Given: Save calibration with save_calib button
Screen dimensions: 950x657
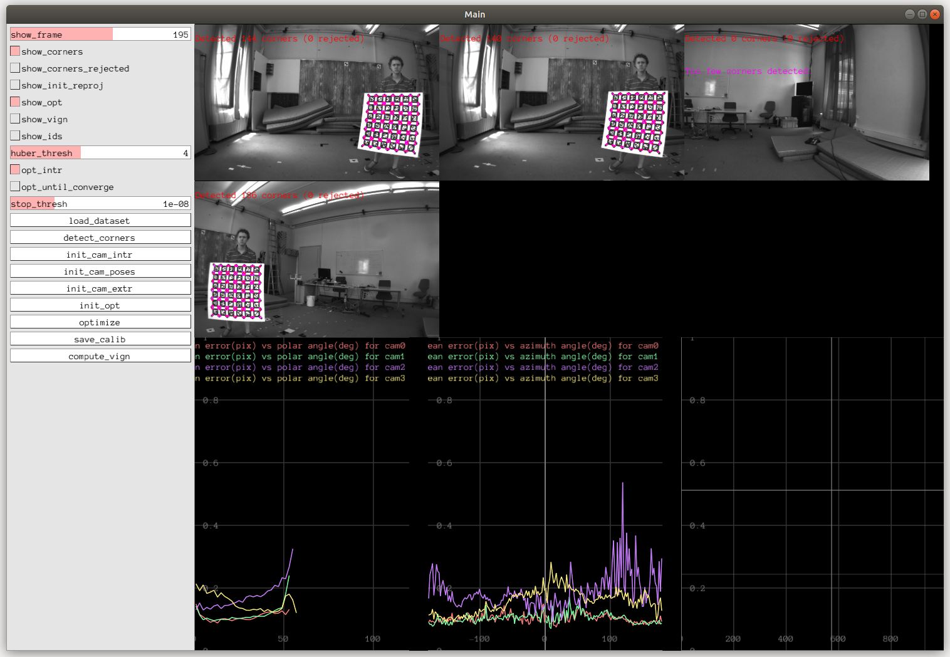Looking at the screenshot, I should tap(100, 339).
